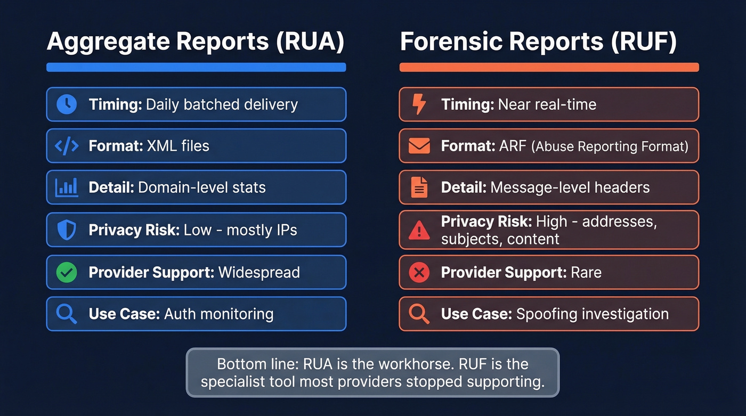Click the envelope ARF Format icon
This screenshot has width=746, height=416.
tap(419, 146)
